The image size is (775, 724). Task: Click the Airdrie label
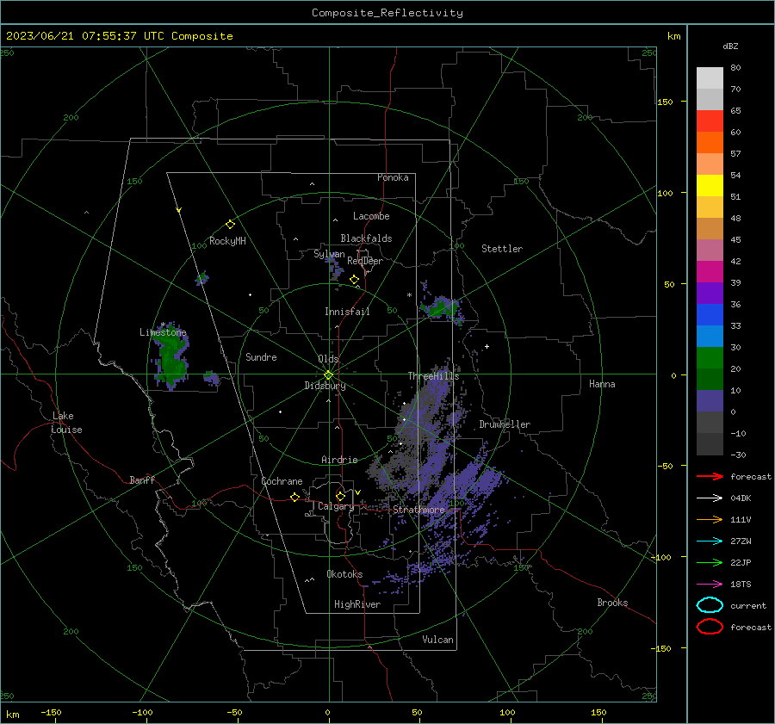coord(339,460)
